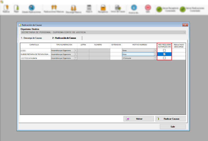Click the Radicar toolbar icon
This screenshot has height=141, width=208.
[x=6, y=8]
